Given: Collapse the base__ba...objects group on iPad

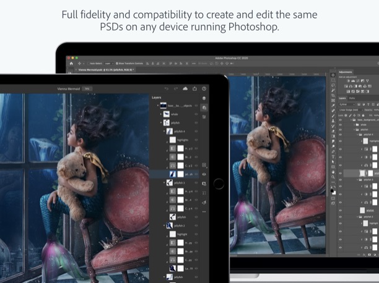Looking at the screenshot, I should coord(158,106).
